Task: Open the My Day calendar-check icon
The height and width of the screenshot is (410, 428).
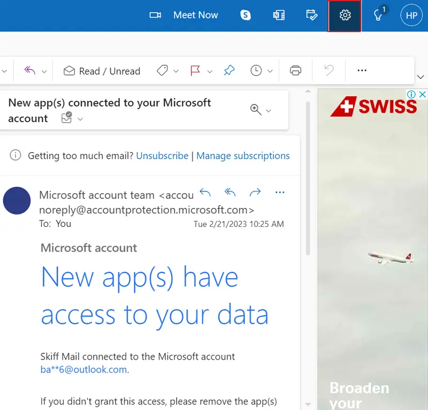Action: [312, 16]
